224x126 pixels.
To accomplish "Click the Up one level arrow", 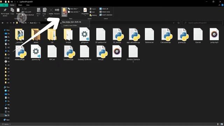I will [14, 23].
